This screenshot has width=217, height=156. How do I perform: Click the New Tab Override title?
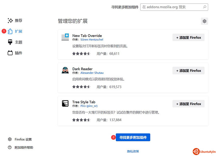[87, 36]
